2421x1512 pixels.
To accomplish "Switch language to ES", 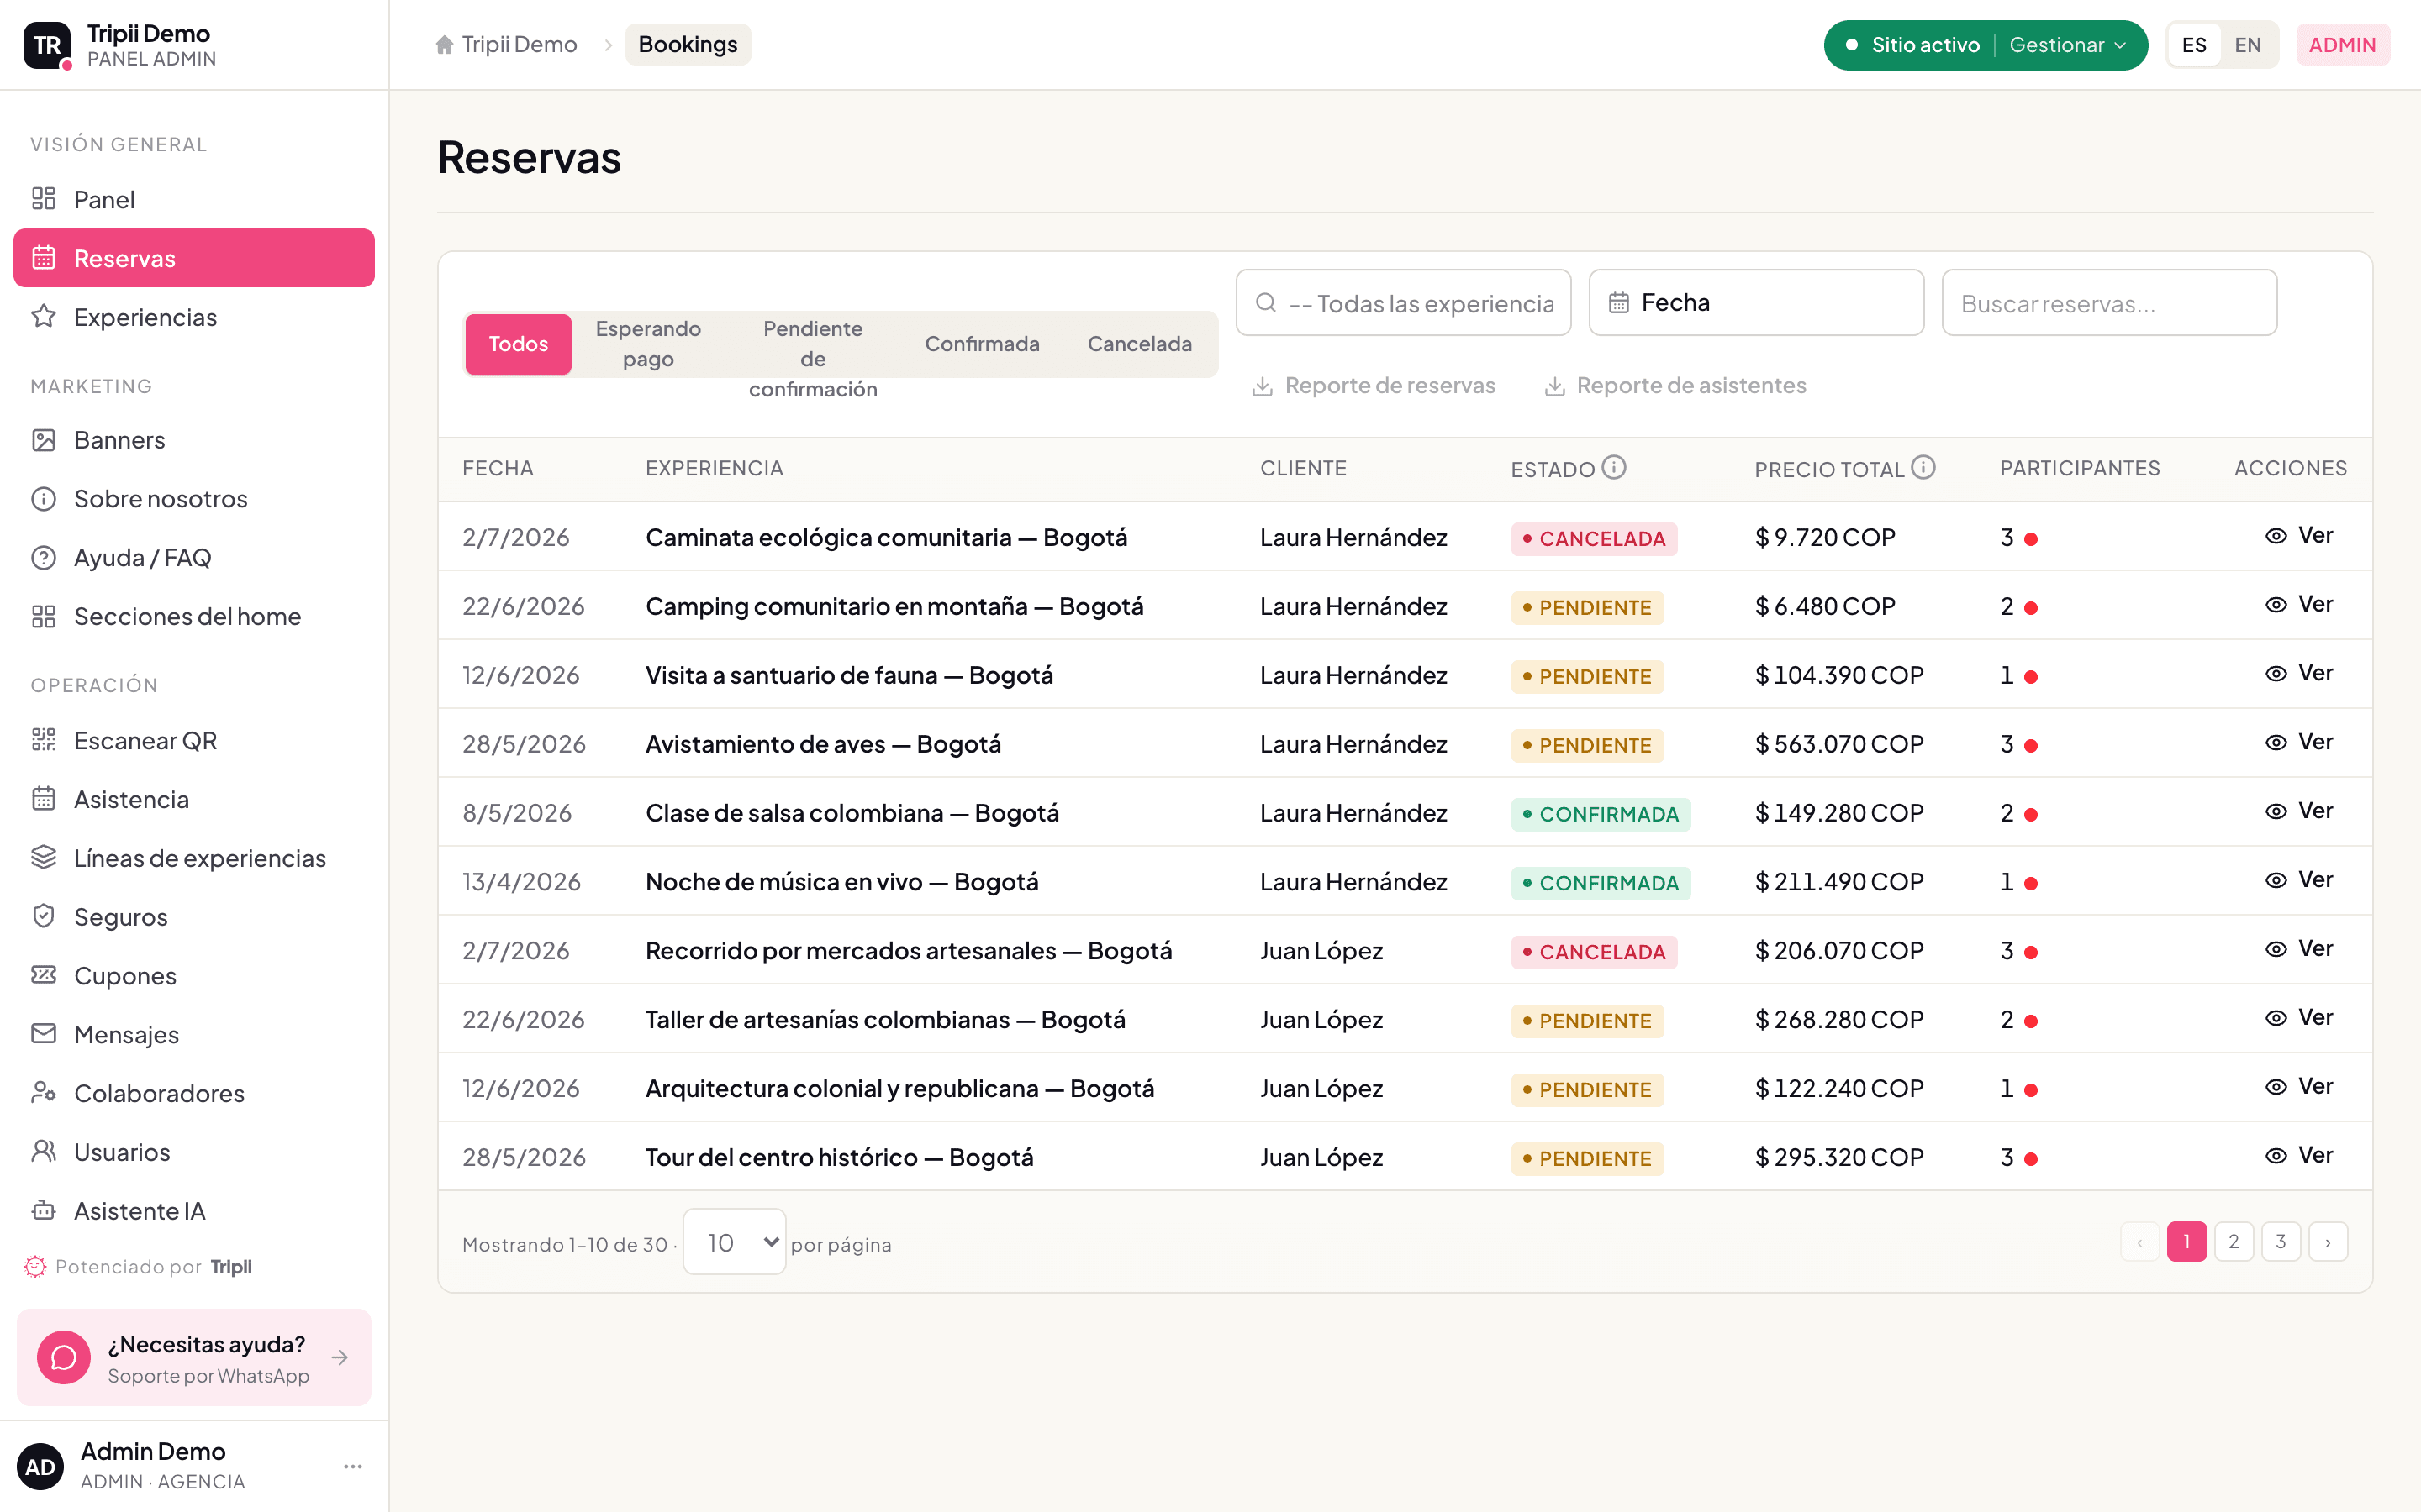I will (2194, 45).
